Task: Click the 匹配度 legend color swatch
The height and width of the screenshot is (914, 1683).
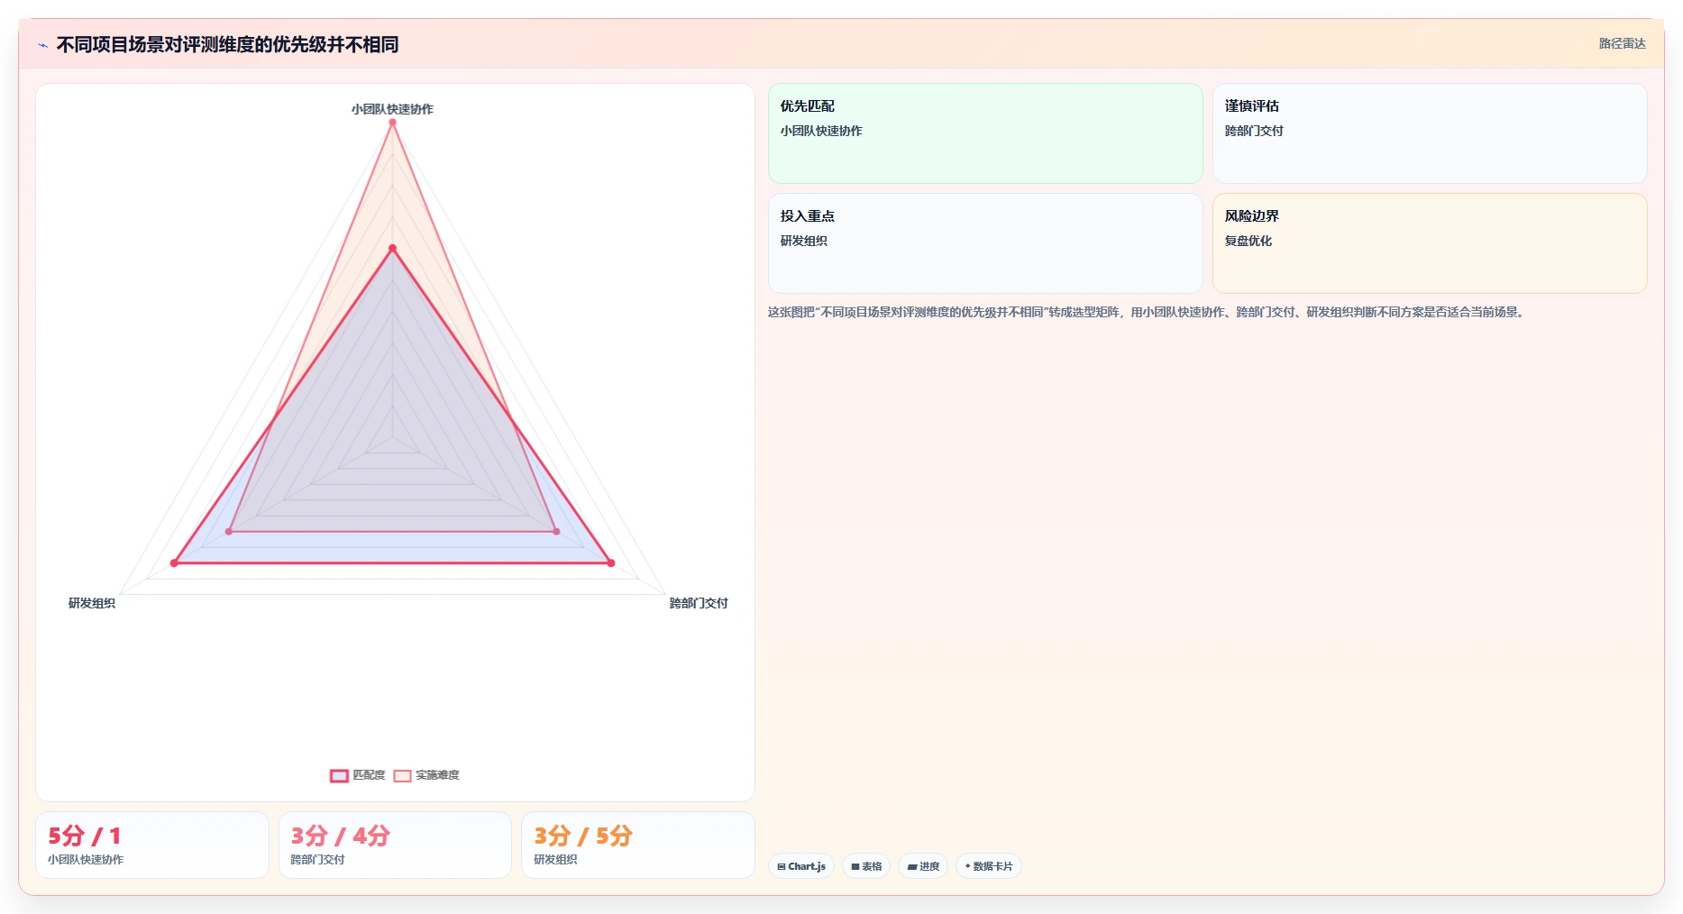Action: (x=339, y=775)
